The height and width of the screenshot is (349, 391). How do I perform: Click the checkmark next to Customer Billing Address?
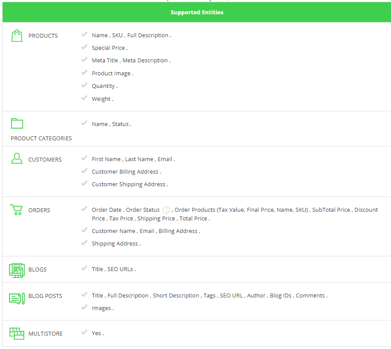tap(85, 171)
